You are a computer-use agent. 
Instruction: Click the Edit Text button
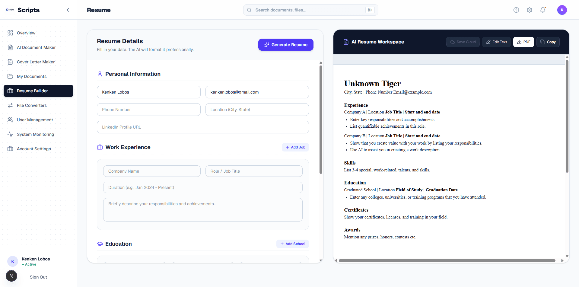coord(496,42)
